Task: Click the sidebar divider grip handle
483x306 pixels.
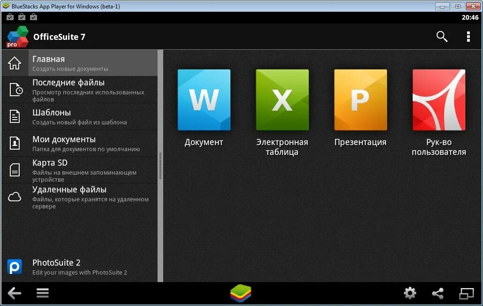Action: pyautogui.click(x=160, y=166)
